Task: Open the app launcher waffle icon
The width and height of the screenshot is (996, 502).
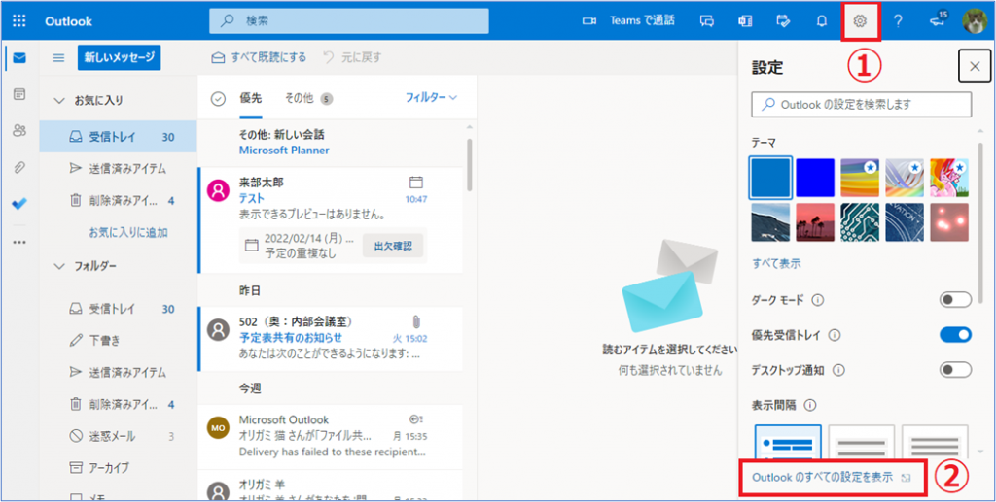Action: (19, 20)
